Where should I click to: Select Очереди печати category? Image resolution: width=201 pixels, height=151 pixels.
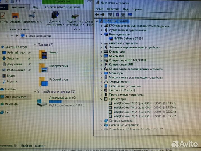119,82
